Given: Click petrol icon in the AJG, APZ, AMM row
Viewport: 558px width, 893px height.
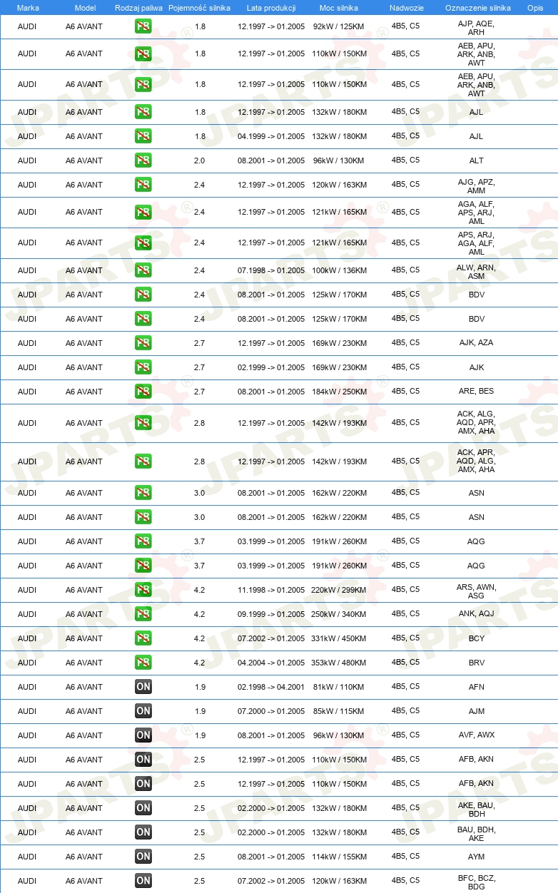Looking at the screenshot, I should click(143, 185).
